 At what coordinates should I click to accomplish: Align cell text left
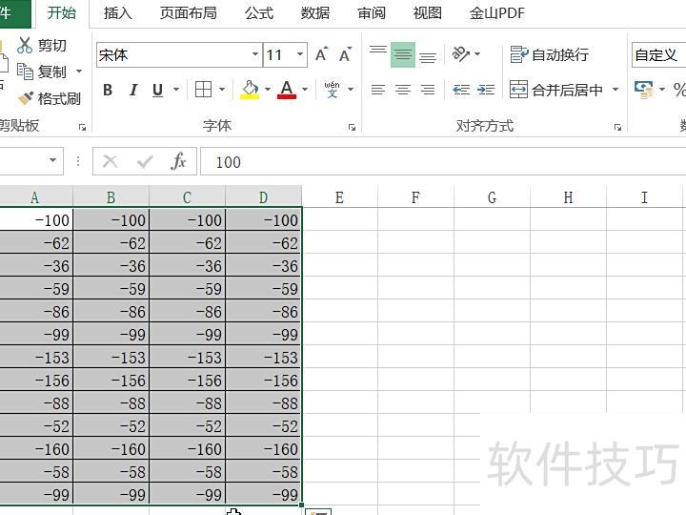(378, 90)
